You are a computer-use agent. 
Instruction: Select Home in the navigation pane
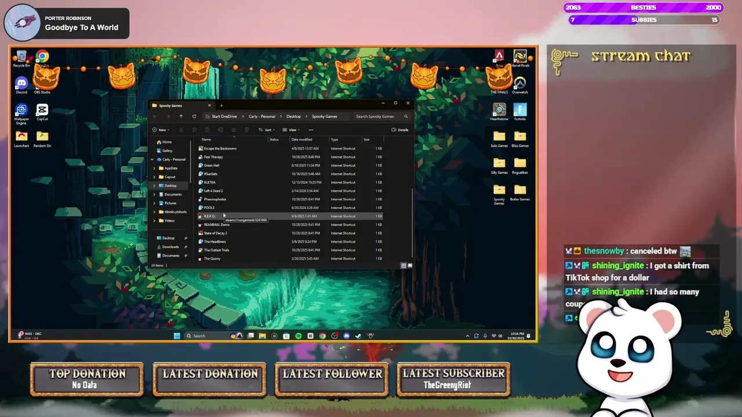pyautogui.click(x=164, y=142)
